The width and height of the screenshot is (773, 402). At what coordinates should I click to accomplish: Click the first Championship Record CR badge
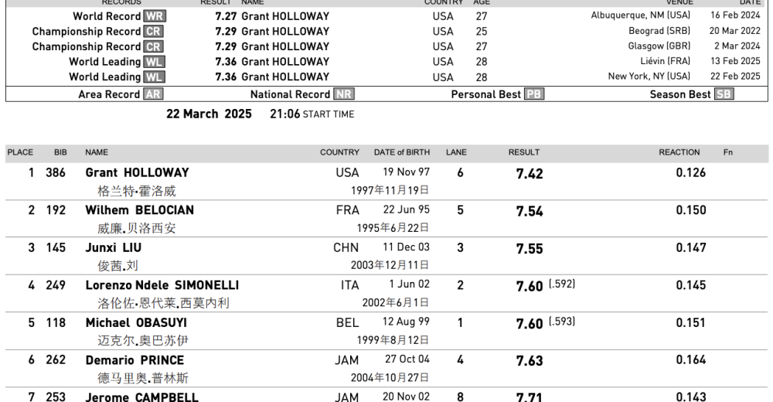153,32
